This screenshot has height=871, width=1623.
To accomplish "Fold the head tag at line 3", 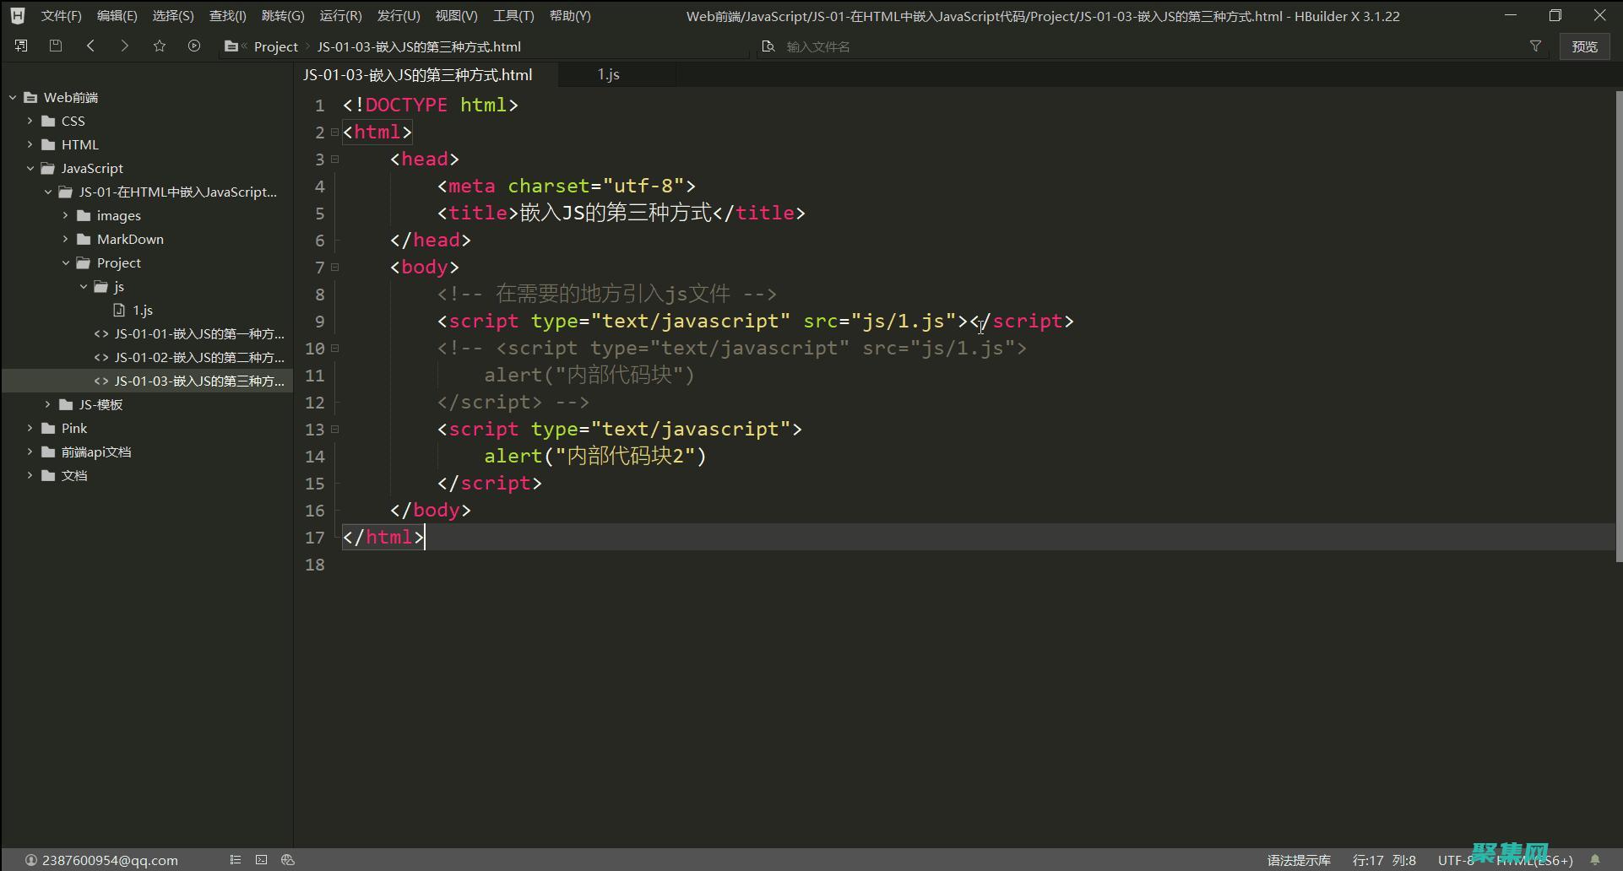I will pyautogui.click(x=335, y=160).
